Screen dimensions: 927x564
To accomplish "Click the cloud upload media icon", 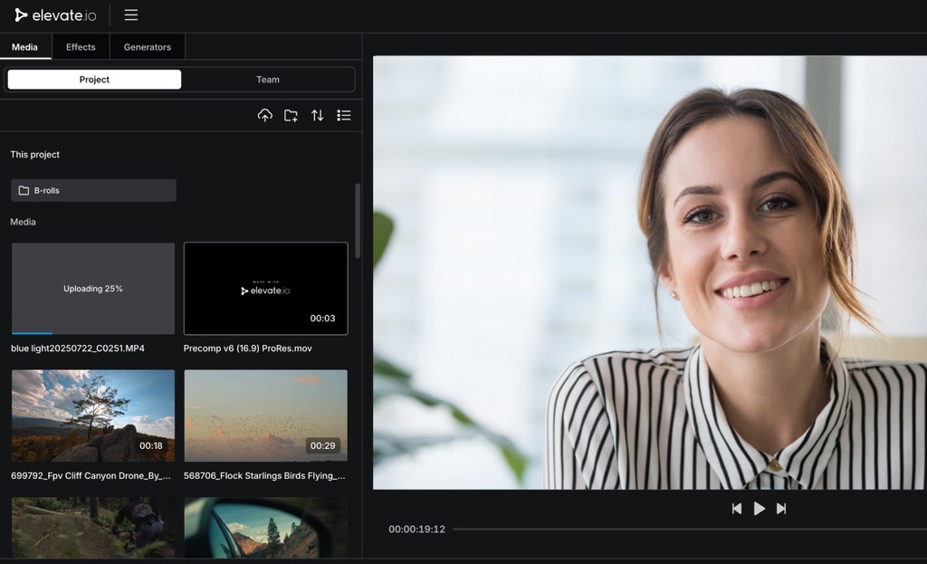I will click(x=263, y=115).
